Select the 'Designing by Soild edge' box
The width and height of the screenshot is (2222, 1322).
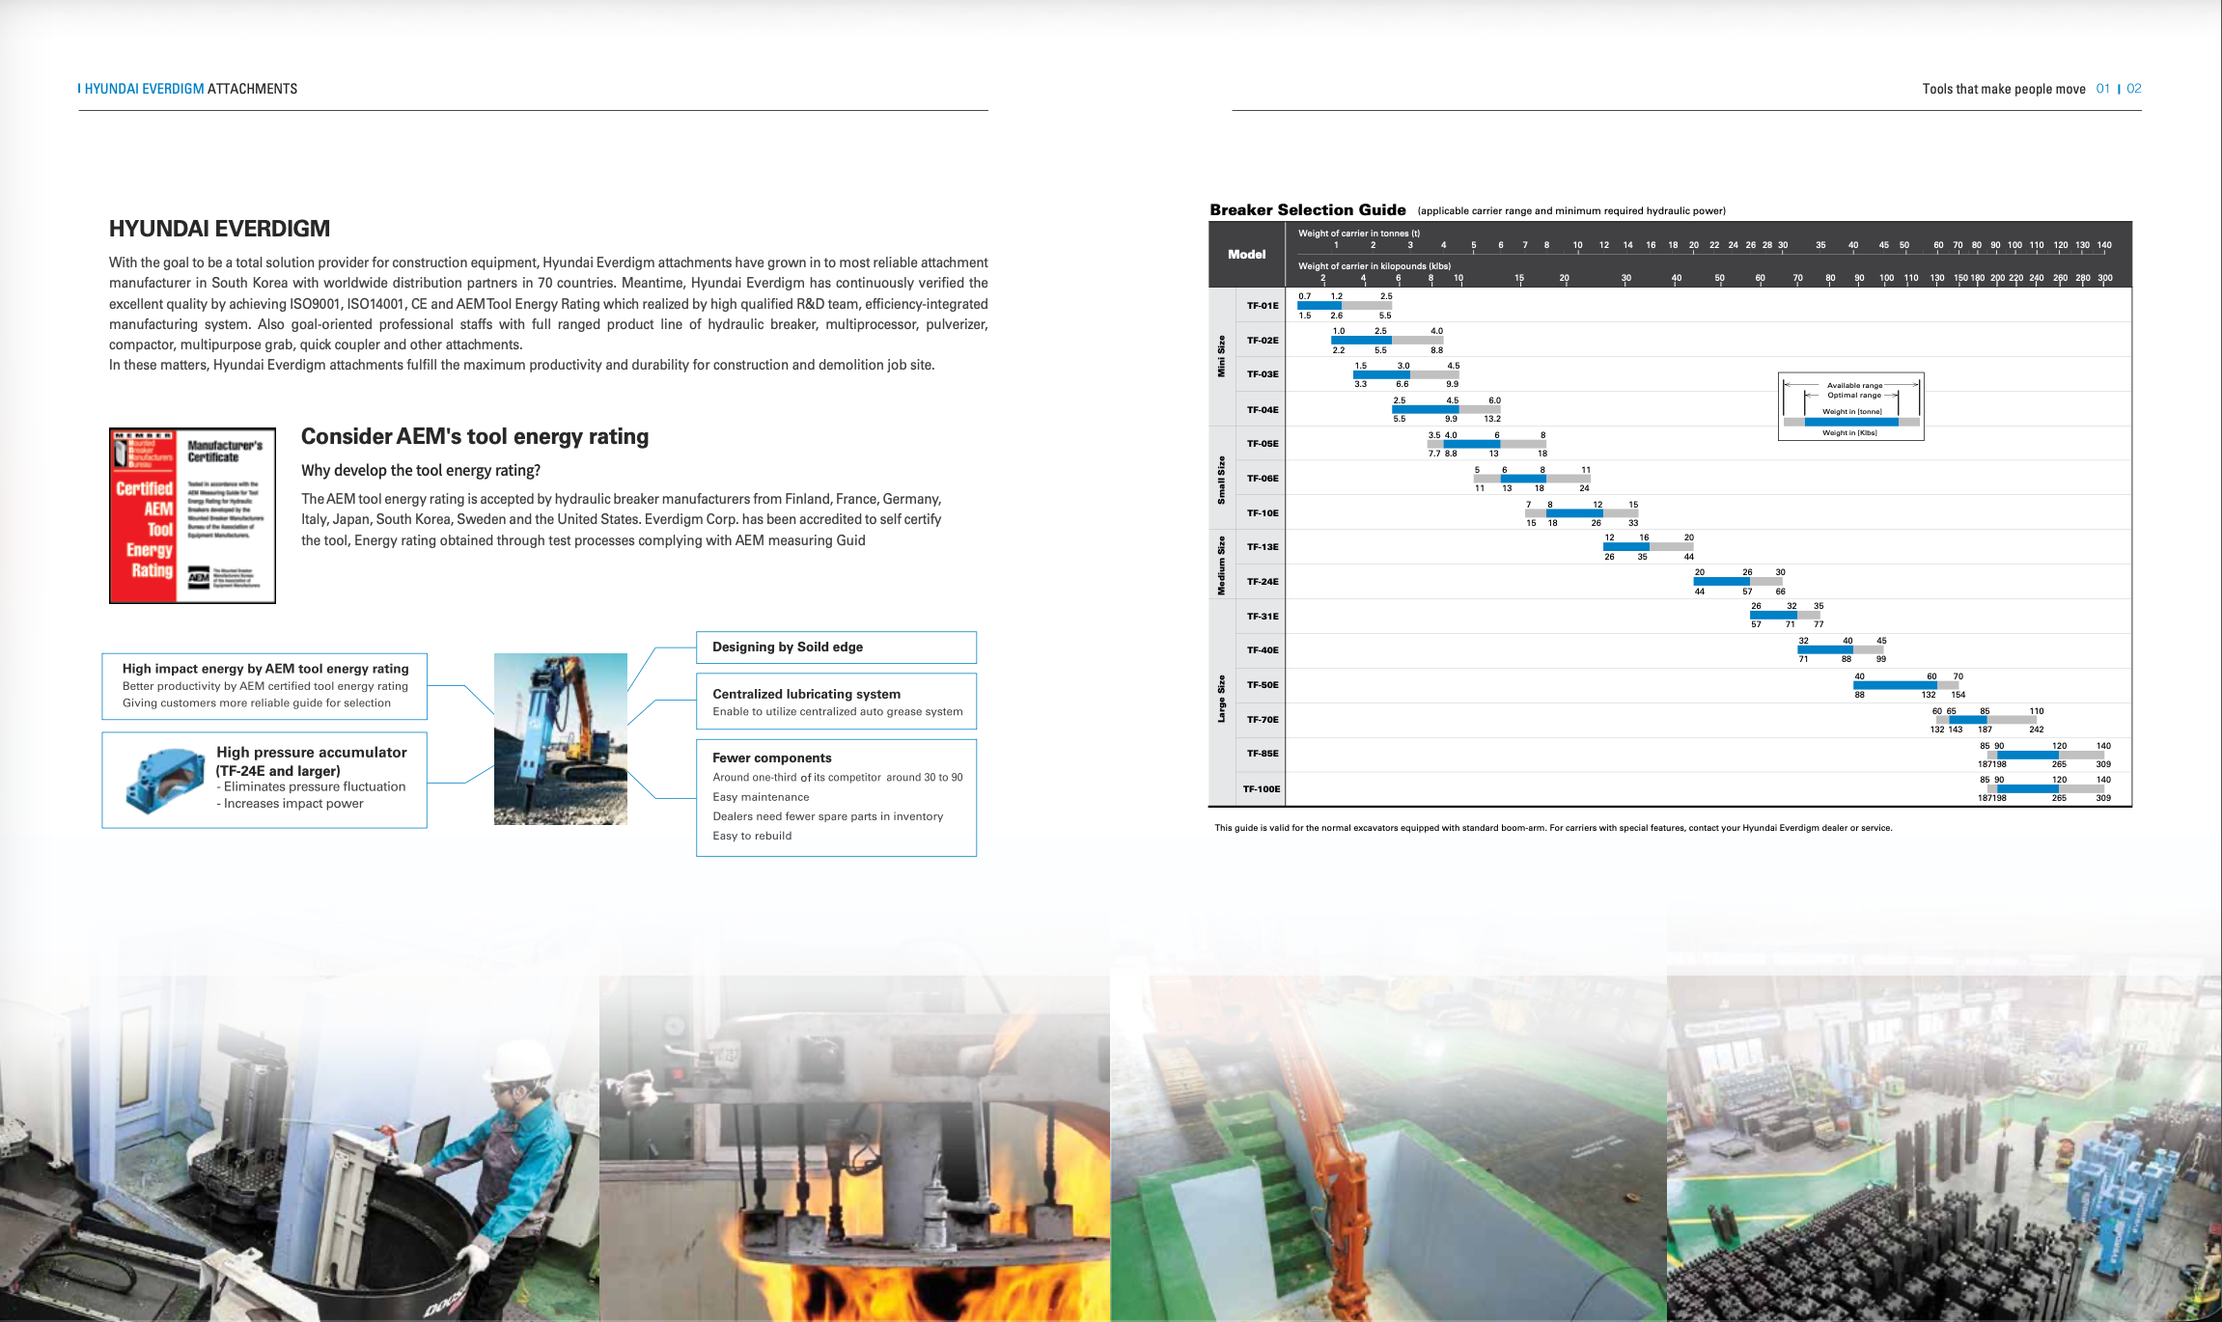[x=836, y=647]
